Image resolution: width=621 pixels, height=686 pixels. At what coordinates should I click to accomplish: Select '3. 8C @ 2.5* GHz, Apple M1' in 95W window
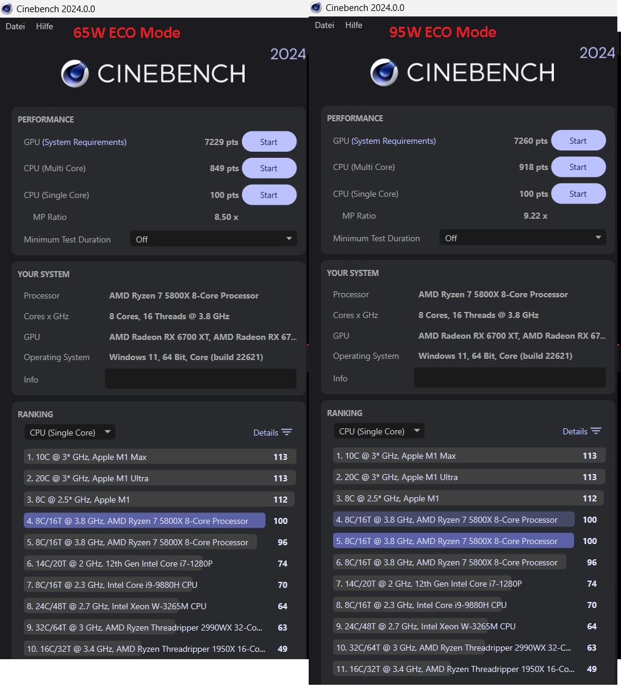[469, 498]
